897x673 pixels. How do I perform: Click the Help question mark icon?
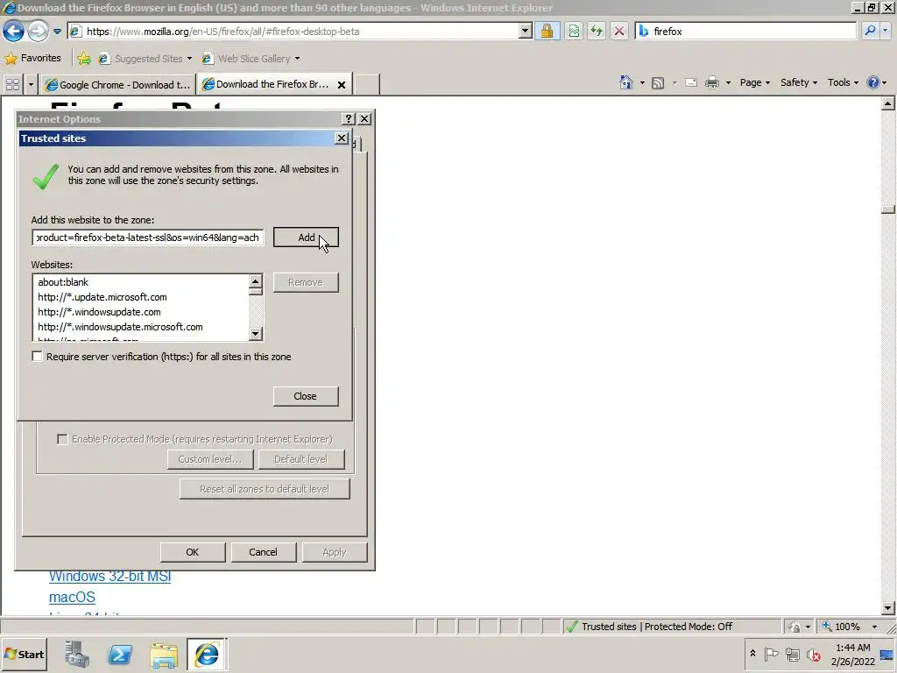pyautogui.click(x=873, y=83)
